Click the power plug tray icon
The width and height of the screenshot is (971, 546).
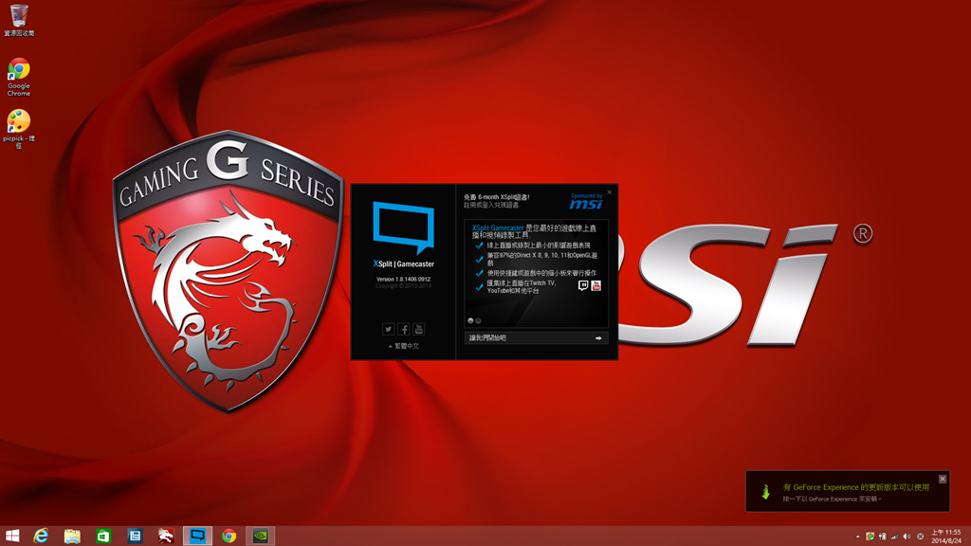[x=883, y=537]
